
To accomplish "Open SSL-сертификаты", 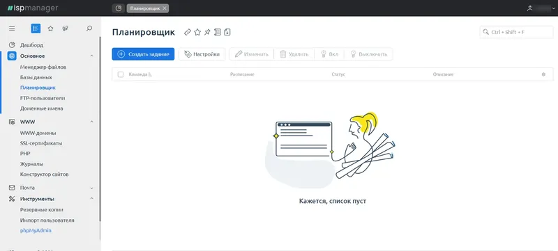I will [x=41, y=144].
